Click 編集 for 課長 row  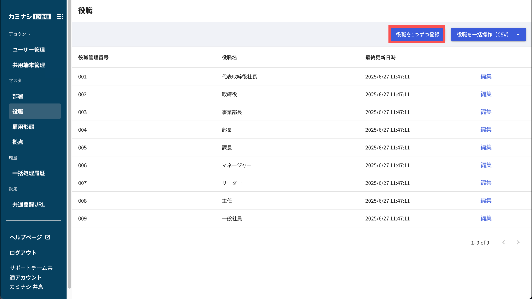(486, 147)
